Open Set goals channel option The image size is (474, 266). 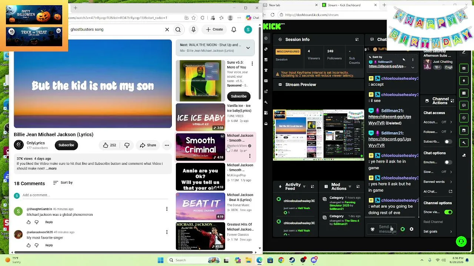pyautogui.click(x=439, y=232)
